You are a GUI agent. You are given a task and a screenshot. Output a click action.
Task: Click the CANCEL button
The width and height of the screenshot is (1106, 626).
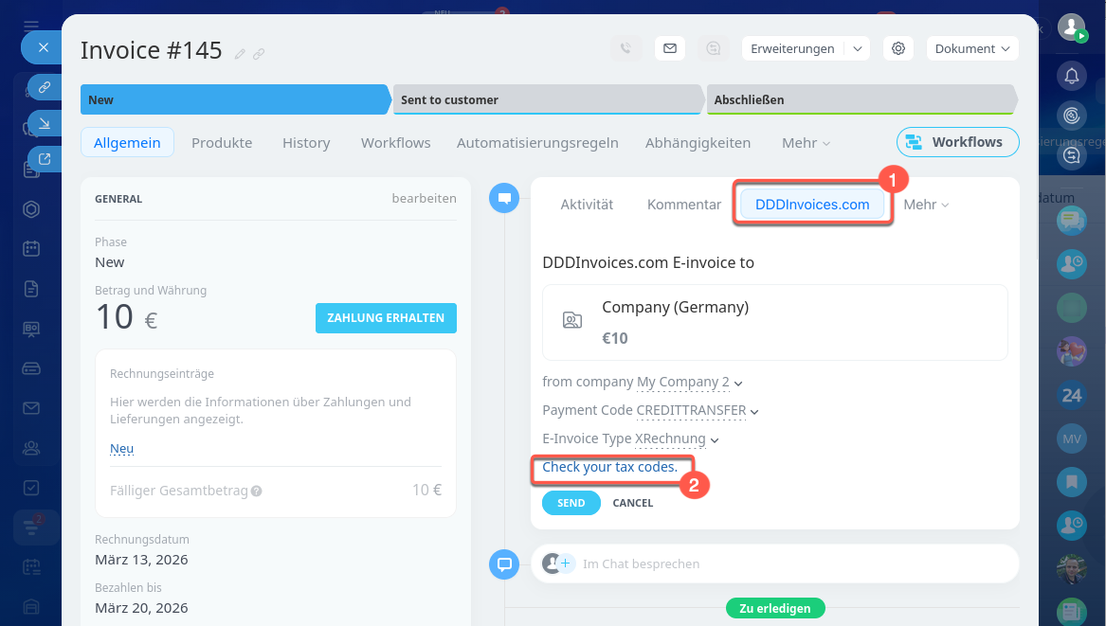pos(633,503)
